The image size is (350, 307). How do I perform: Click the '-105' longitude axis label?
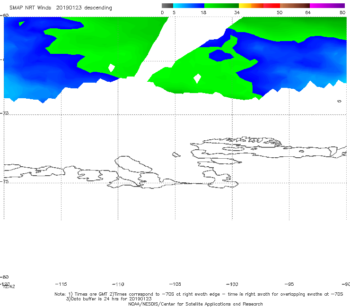click(175, 284)
